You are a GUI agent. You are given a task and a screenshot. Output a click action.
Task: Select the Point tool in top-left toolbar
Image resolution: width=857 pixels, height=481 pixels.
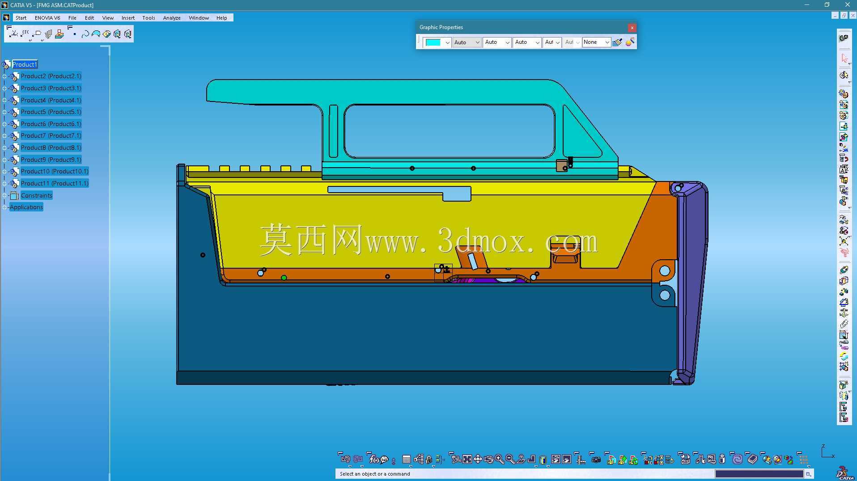(75, 34)
